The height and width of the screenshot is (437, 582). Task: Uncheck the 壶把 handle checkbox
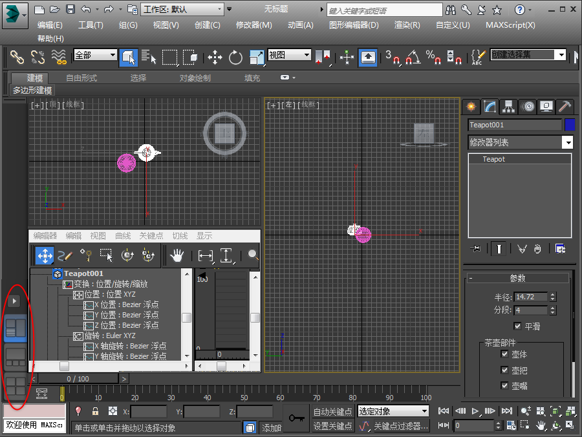504,370
